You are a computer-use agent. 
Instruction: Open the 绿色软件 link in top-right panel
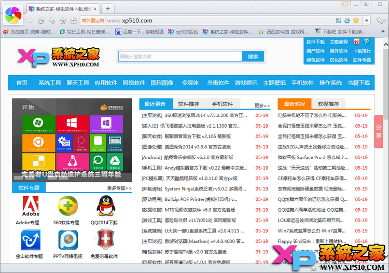coord(315,60)
